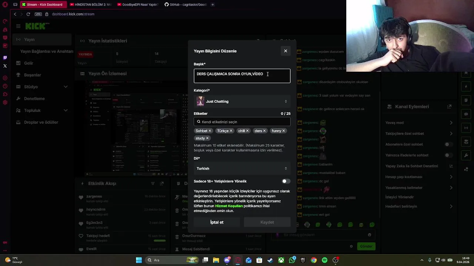The width and height of the screenshot is (474, 266).
Task: Remove the funny tag
Action: pos(284,131)
